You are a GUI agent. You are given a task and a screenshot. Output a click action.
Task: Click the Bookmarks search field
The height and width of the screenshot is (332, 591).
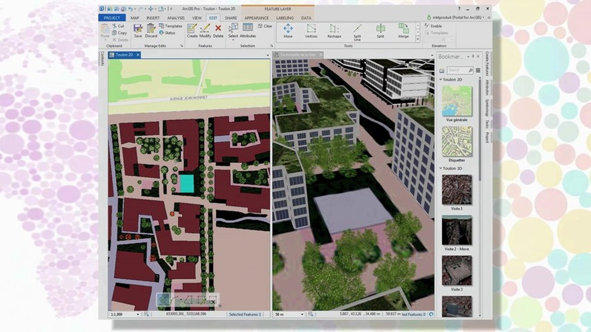tap(460, 70)
